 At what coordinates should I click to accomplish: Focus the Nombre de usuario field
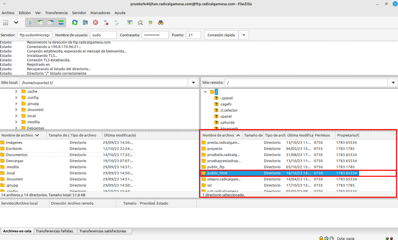103,35
